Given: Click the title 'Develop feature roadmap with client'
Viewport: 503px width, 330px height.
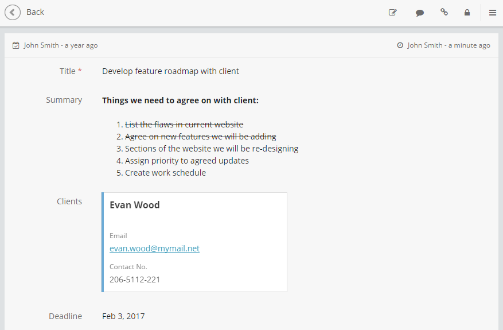Looking at the screenshot, I should tap(170, 71).
